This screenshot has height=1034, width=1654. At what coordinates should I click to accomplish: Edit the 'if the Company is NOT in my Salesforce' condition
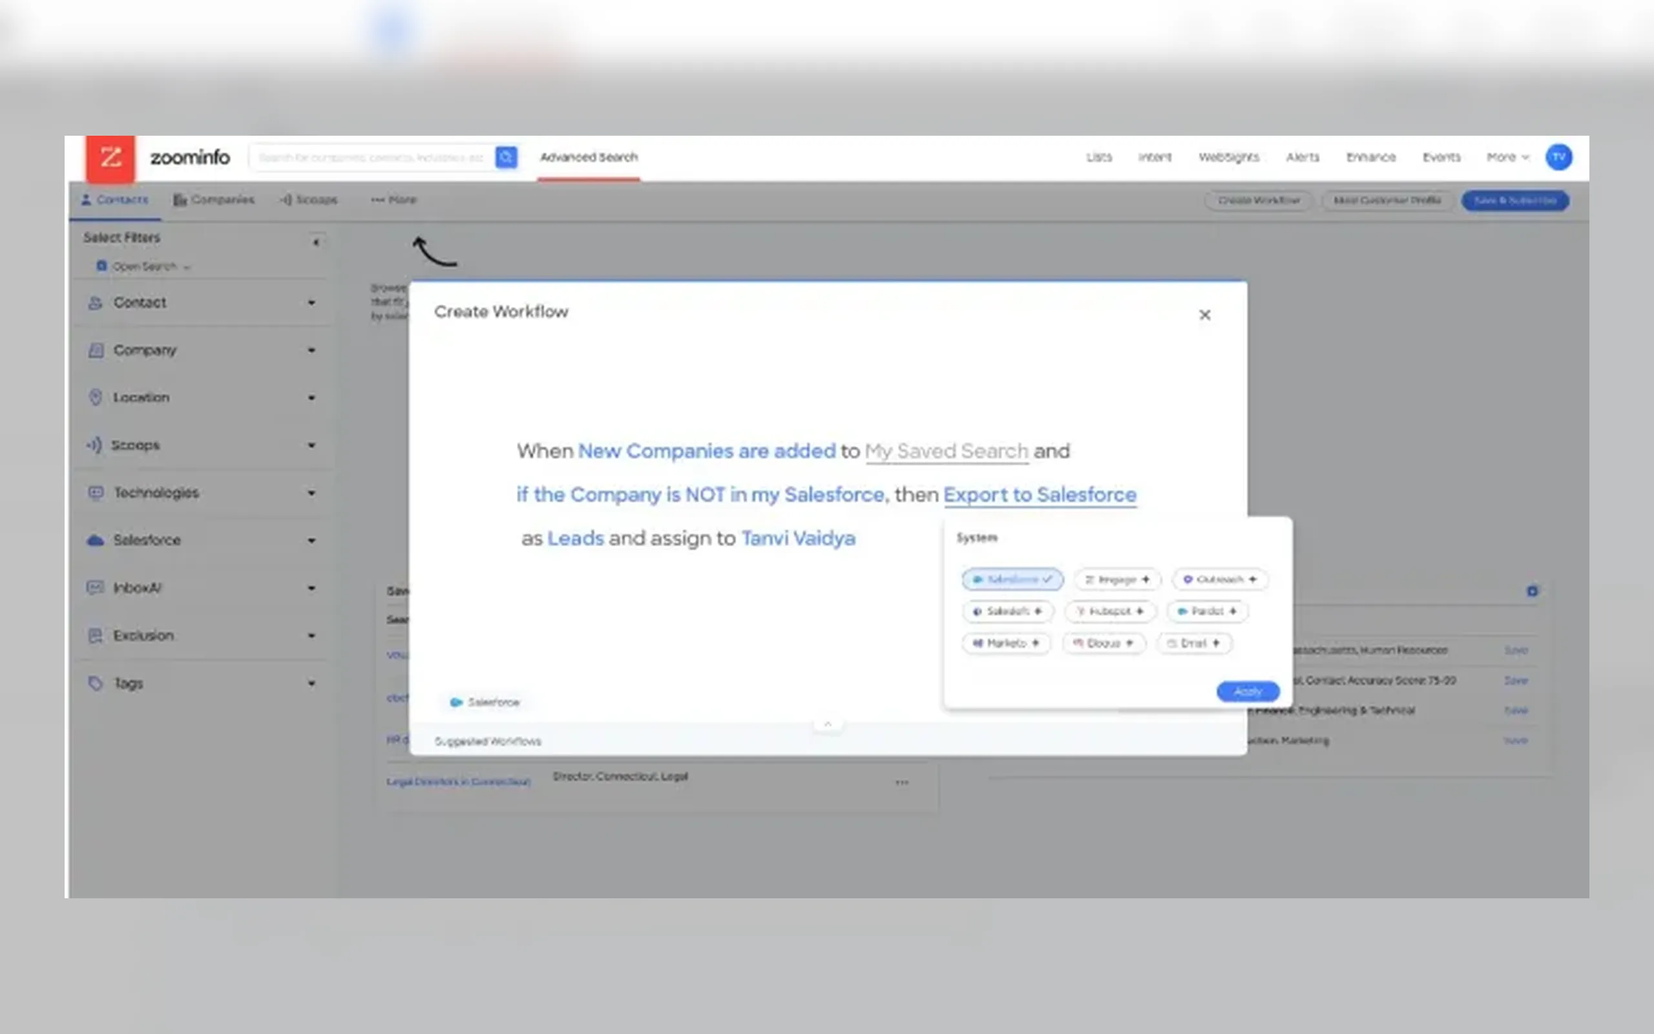click(700, 494)
